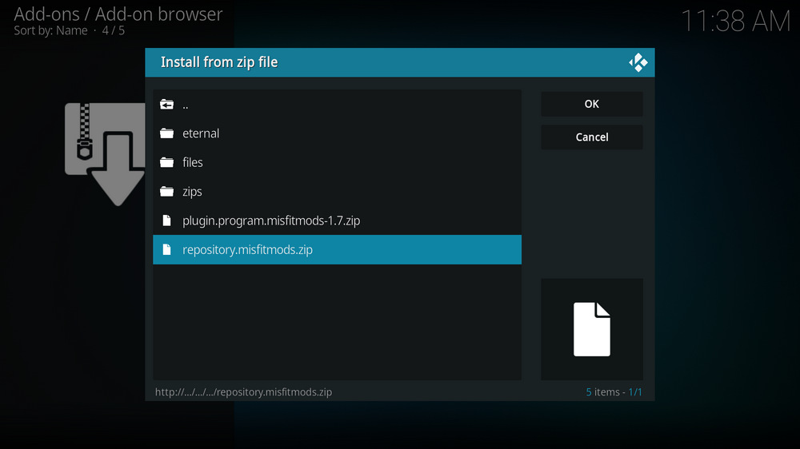The width and height of the screenshot is (800, 449).
Task: Click the file icon for plugin.program.misfitmods-1.7.zip
Action: [x=166, y=221]
